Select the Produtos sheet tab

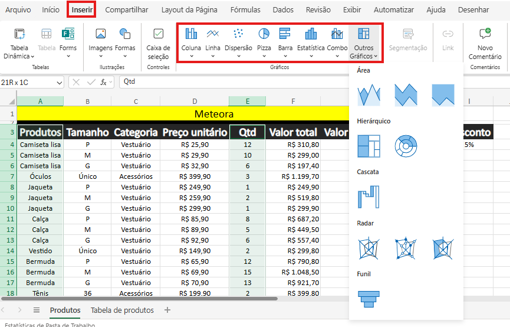[x=65, y=310]
